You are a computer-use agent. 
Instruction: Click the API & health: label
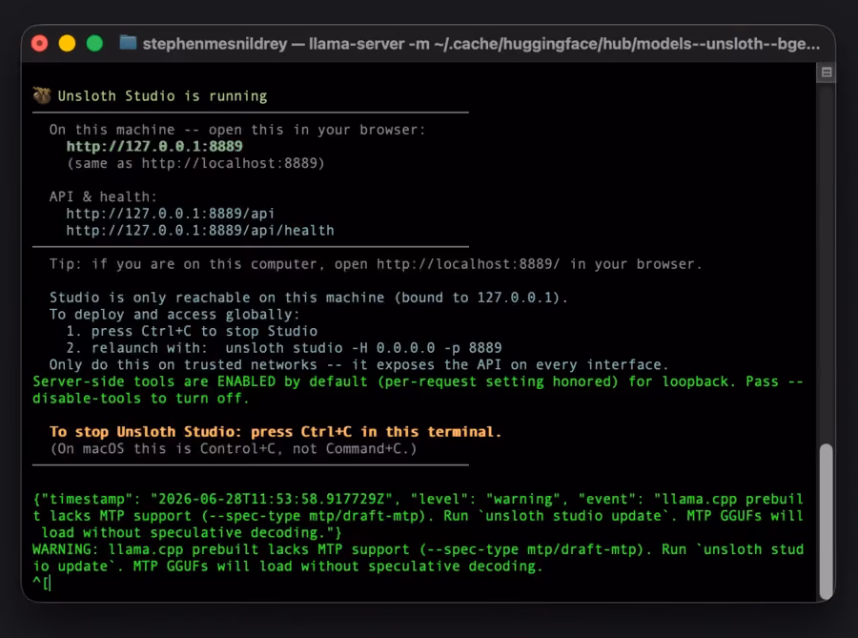[x=103, y=197]
